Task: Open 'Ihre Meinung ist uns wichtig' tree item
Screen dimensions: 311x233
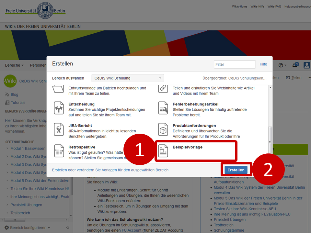Action: click(x=40, y=197)
